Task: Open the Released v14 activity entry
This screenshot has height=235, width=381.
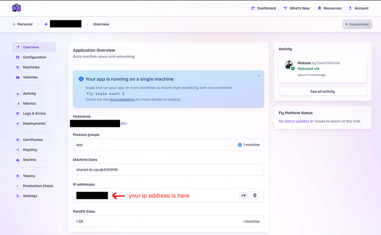Action: coord(310,69)
